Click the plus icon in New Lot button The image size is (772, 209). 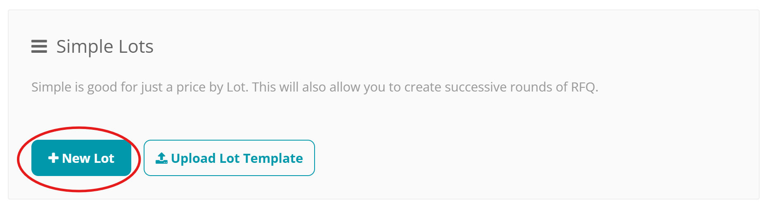click(x=53, y=158)
